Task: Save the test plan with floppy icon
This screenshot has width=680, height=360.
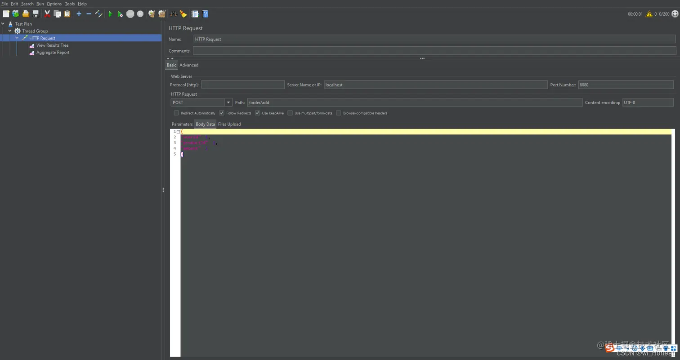Action: pos(36,14)
